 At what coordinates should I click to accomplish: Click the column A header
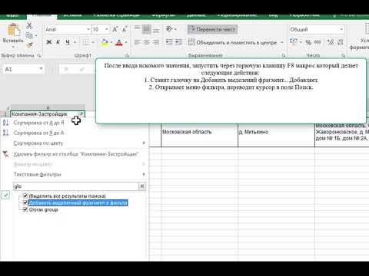pyautogui.click(x=48, y=107)
